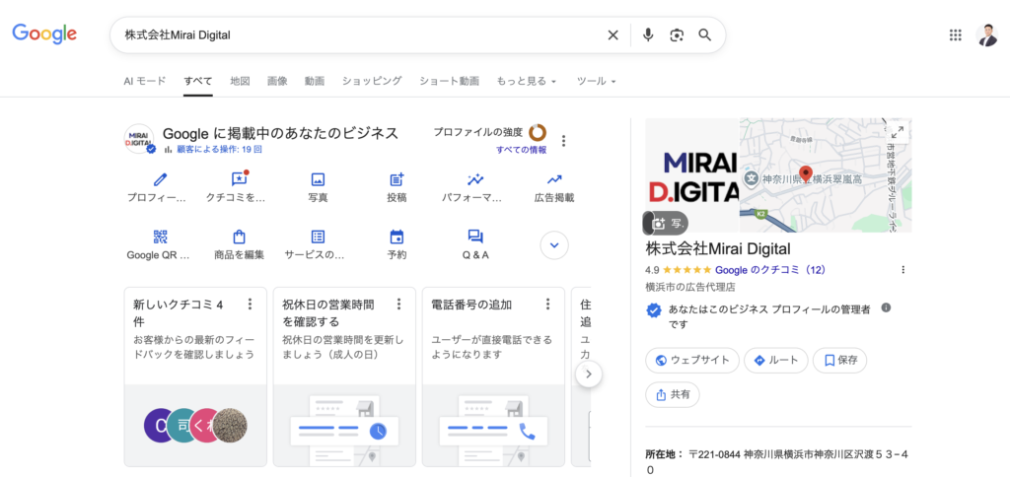
Task: Click info icon beside 管理者です text
Action: pyautogui.click(x=886, y=307)
